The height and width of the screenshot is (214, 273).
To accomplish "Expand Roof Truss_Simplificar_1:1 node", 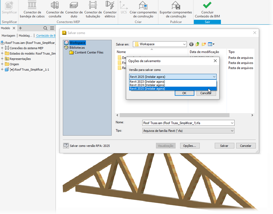I will pyautogui.click(x=2, y=70).
